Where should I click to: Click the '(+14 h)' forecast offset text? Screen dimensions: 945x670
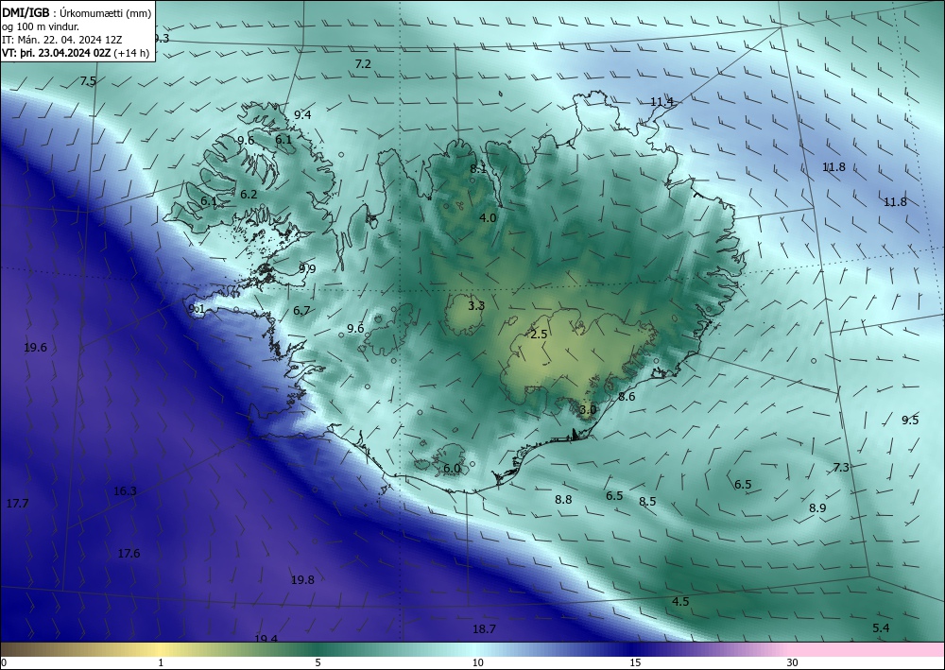pyautogui.click(x=131, y=52)
